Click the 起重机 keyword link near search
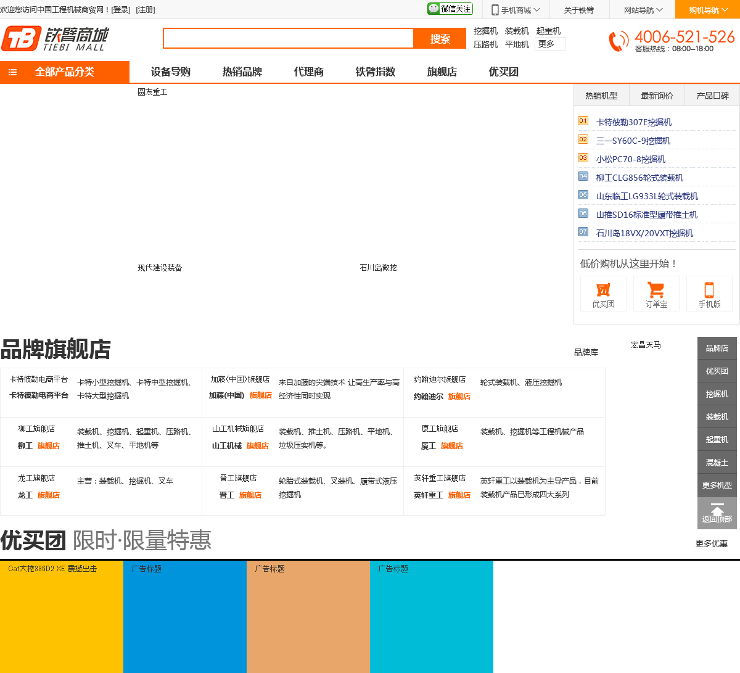Image resolution: width=740 pixels, height=673 pixels. pyautogui.click(x=548, y=31)
